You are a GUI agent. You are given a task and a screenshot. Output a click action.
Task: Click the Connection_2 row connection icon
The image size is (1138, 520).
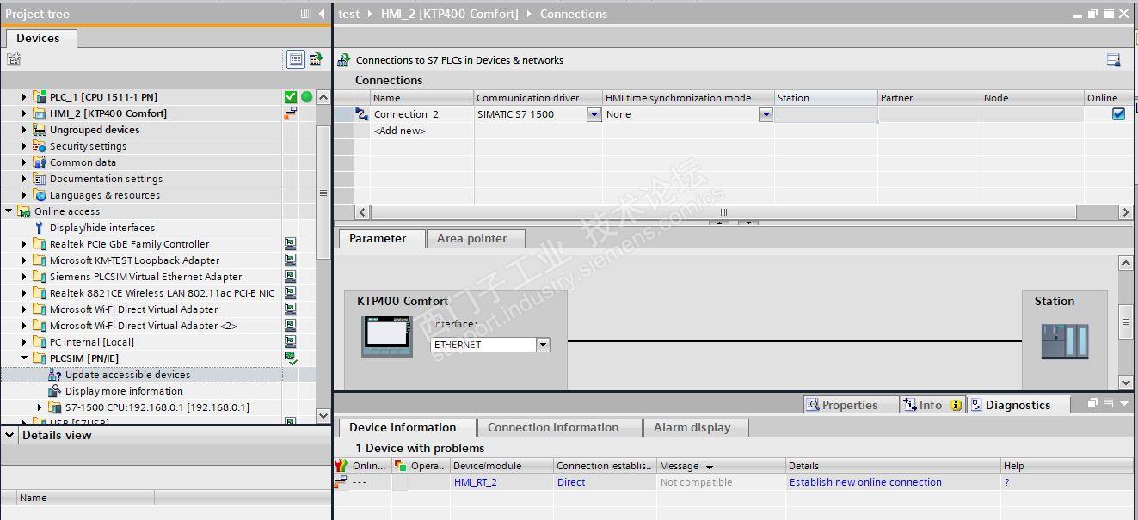(362, 114)
